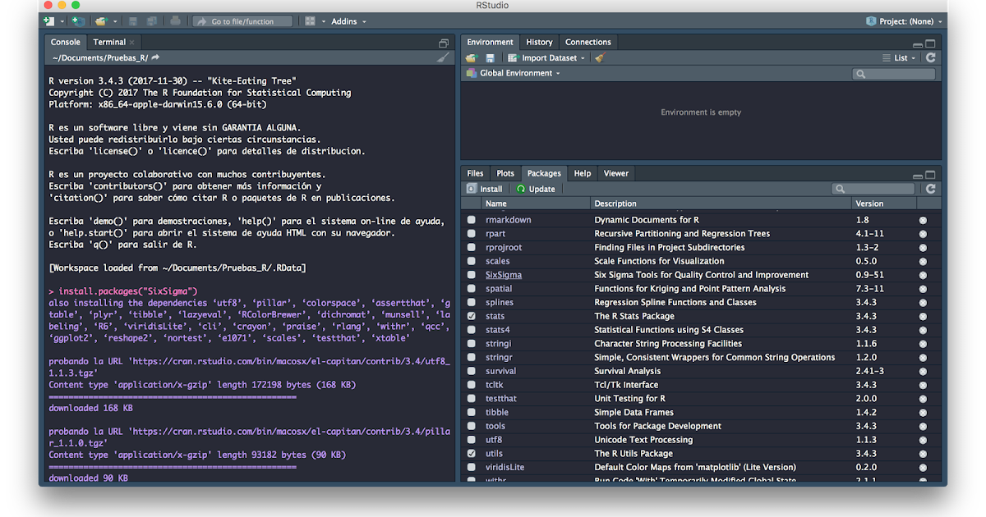Click the new file icon in toolbar

[49, 21]
